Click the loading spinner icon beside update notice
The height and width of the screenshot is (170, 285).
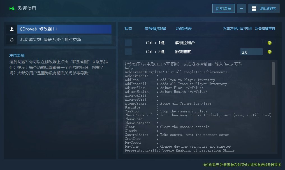coord(12,40)
